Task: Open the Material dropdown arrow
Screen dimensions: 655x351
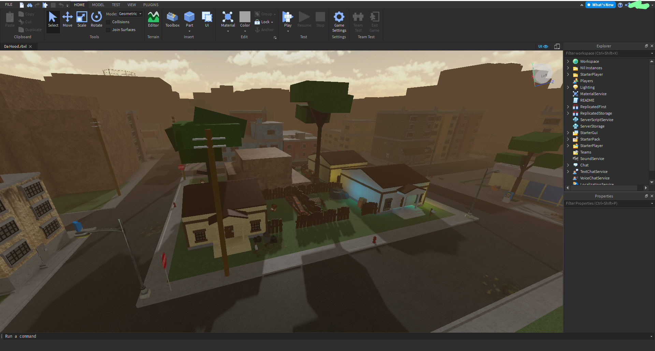Action: (228, 31)
